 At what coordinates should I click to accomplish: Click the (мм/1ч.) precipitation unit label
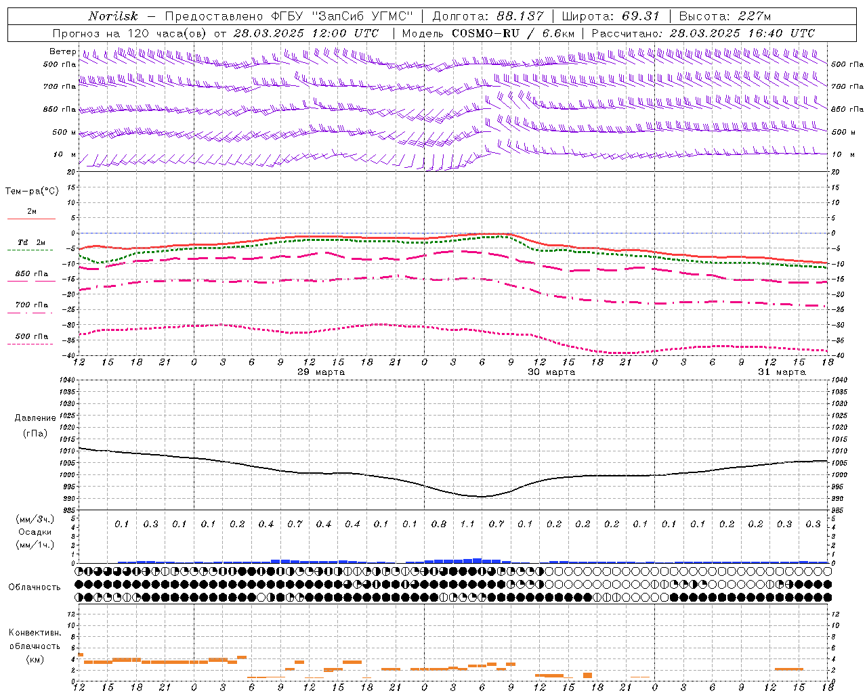(x=35, y=545)
